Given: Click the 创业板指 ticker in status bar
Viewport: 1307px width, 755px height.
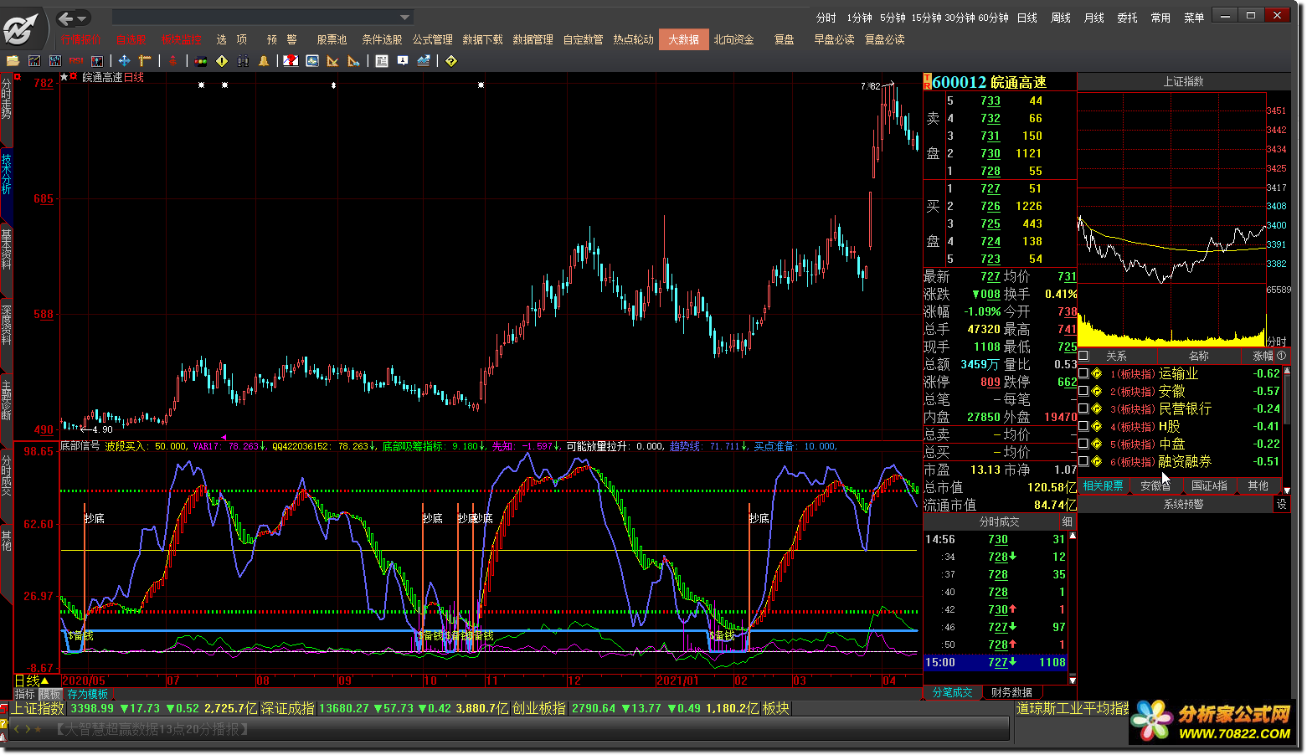Looking at the screenshot, I should 539,708.
